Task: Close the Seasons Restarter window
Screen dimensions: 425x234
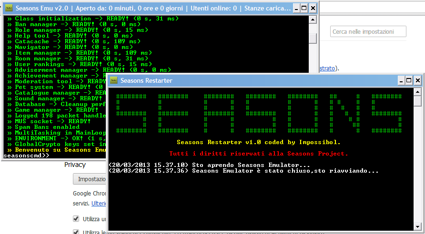Action: [x=418, y=80]
